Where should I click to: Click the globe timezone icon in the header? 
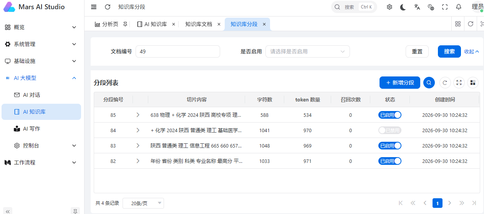point(431,7)
